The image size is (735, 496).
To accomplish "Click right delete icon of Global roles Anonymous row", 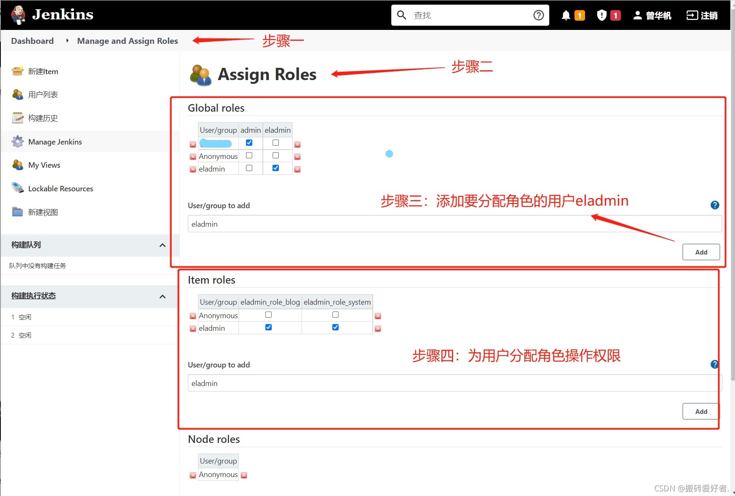I will (297, 157).
